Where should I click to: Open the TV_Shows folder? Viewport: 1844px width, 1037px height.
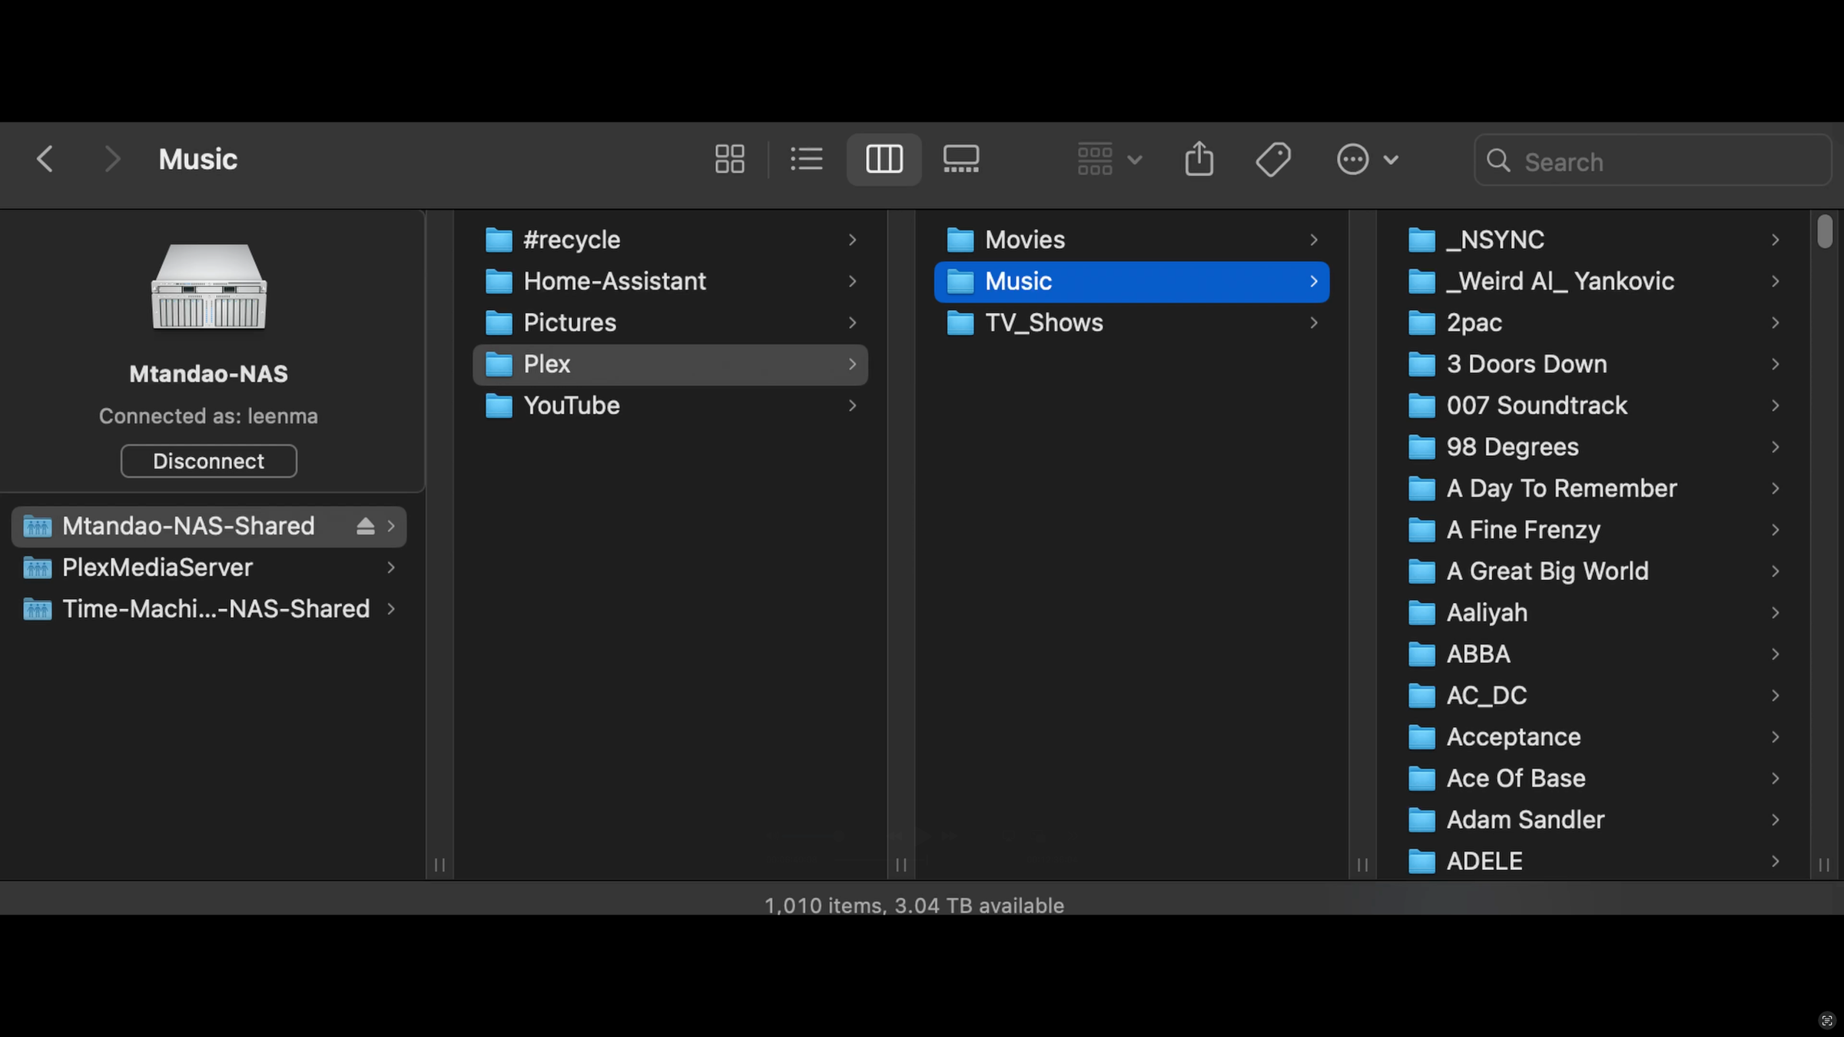coord(1044,323)
